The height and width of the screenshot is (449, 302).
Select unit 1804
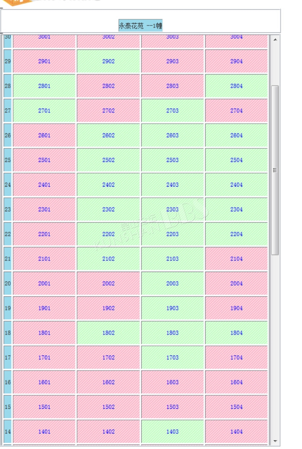tap(236, 333)
